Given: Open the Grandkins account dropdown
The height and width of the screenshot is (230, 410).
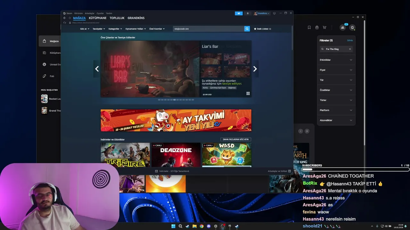Looking at the screenshot, I should click(x=262, y=13).
